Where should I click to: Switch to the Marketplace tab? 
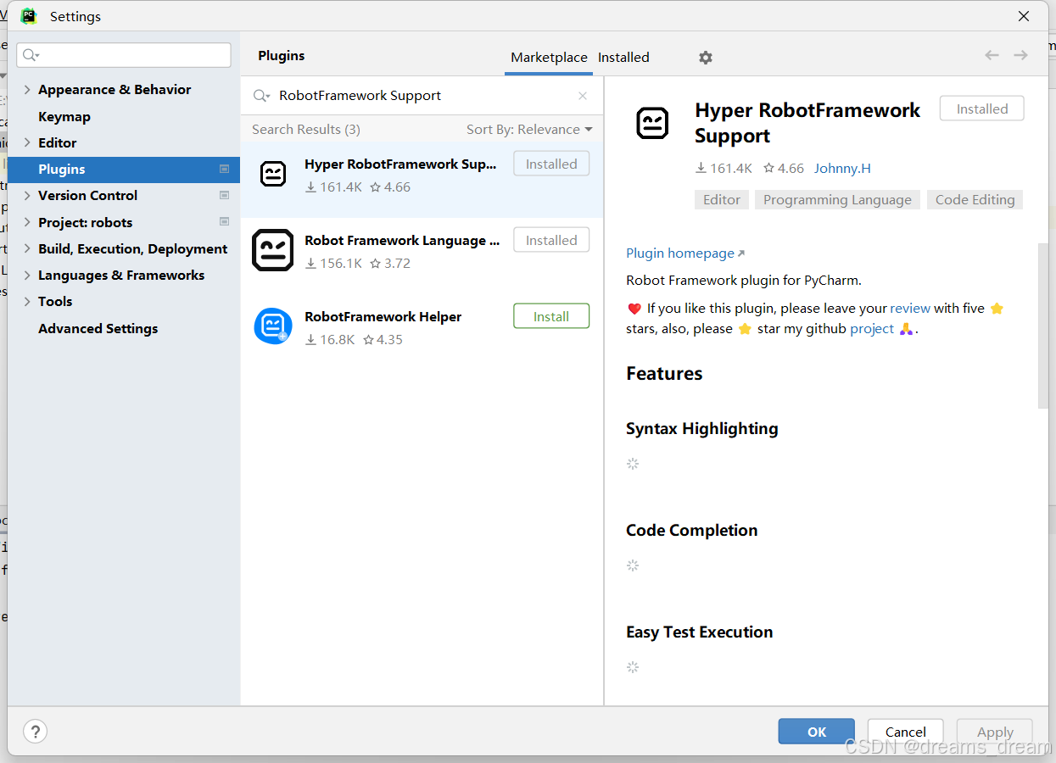[x=549, y=58]
